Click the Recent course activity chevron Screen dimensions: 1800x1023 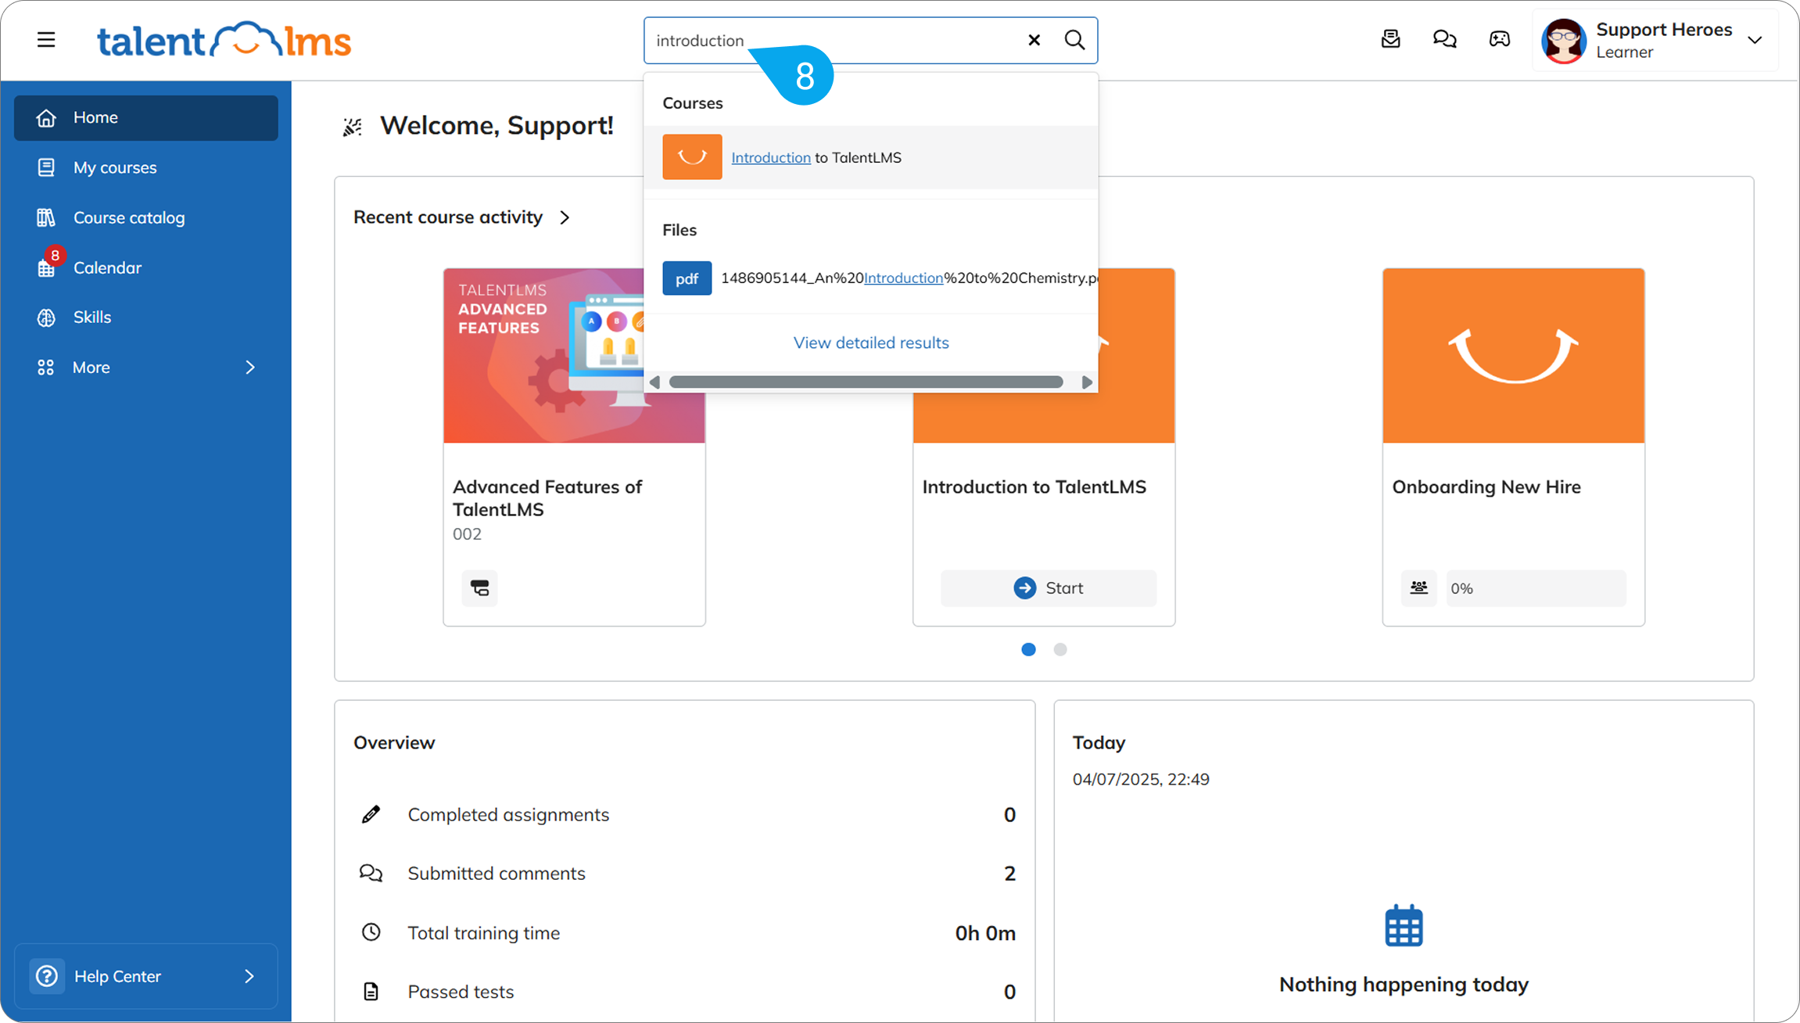(x=565, y=217)
